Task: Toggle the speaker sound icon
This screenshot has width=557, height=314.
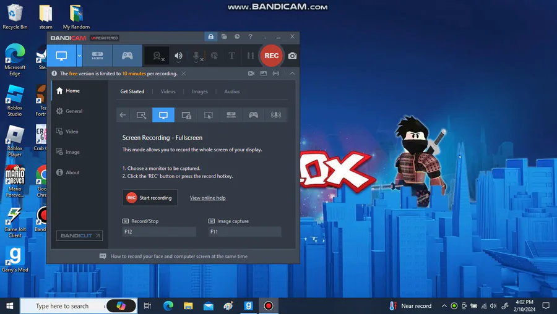Action: [x=178, y=56]
